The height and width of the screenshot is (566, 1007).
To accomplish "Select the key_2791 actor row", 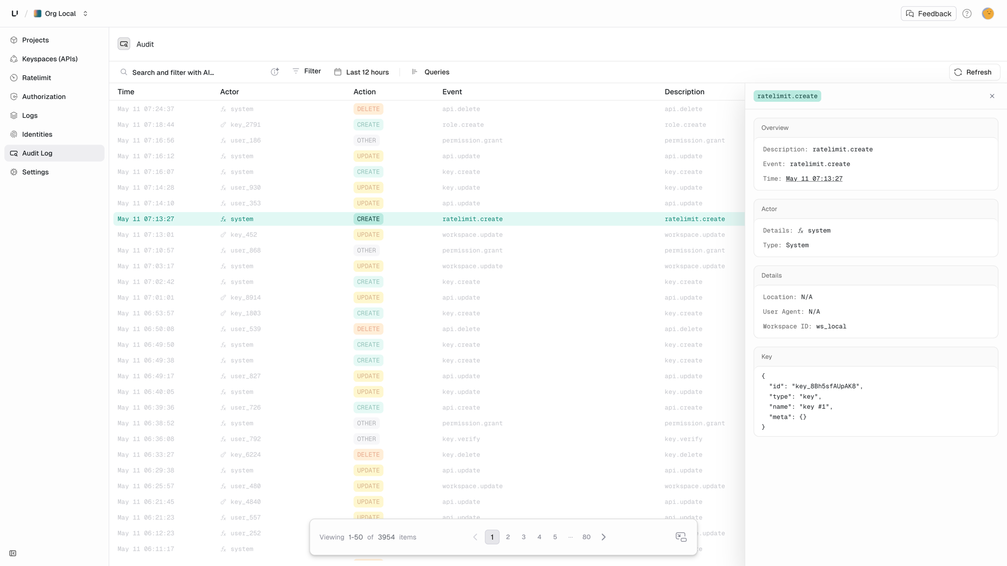I will [x=429, y=125].
